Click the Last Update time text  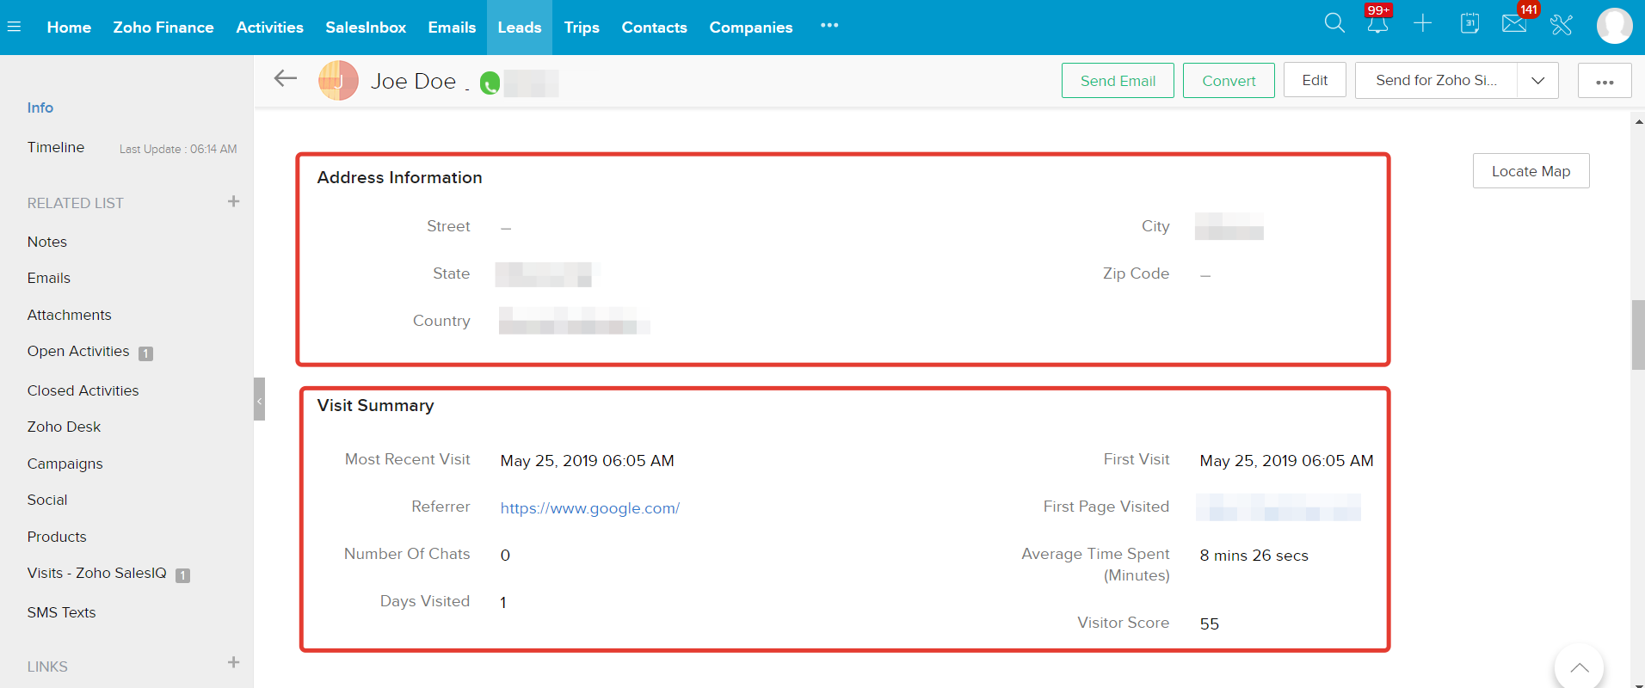[178, 149]
